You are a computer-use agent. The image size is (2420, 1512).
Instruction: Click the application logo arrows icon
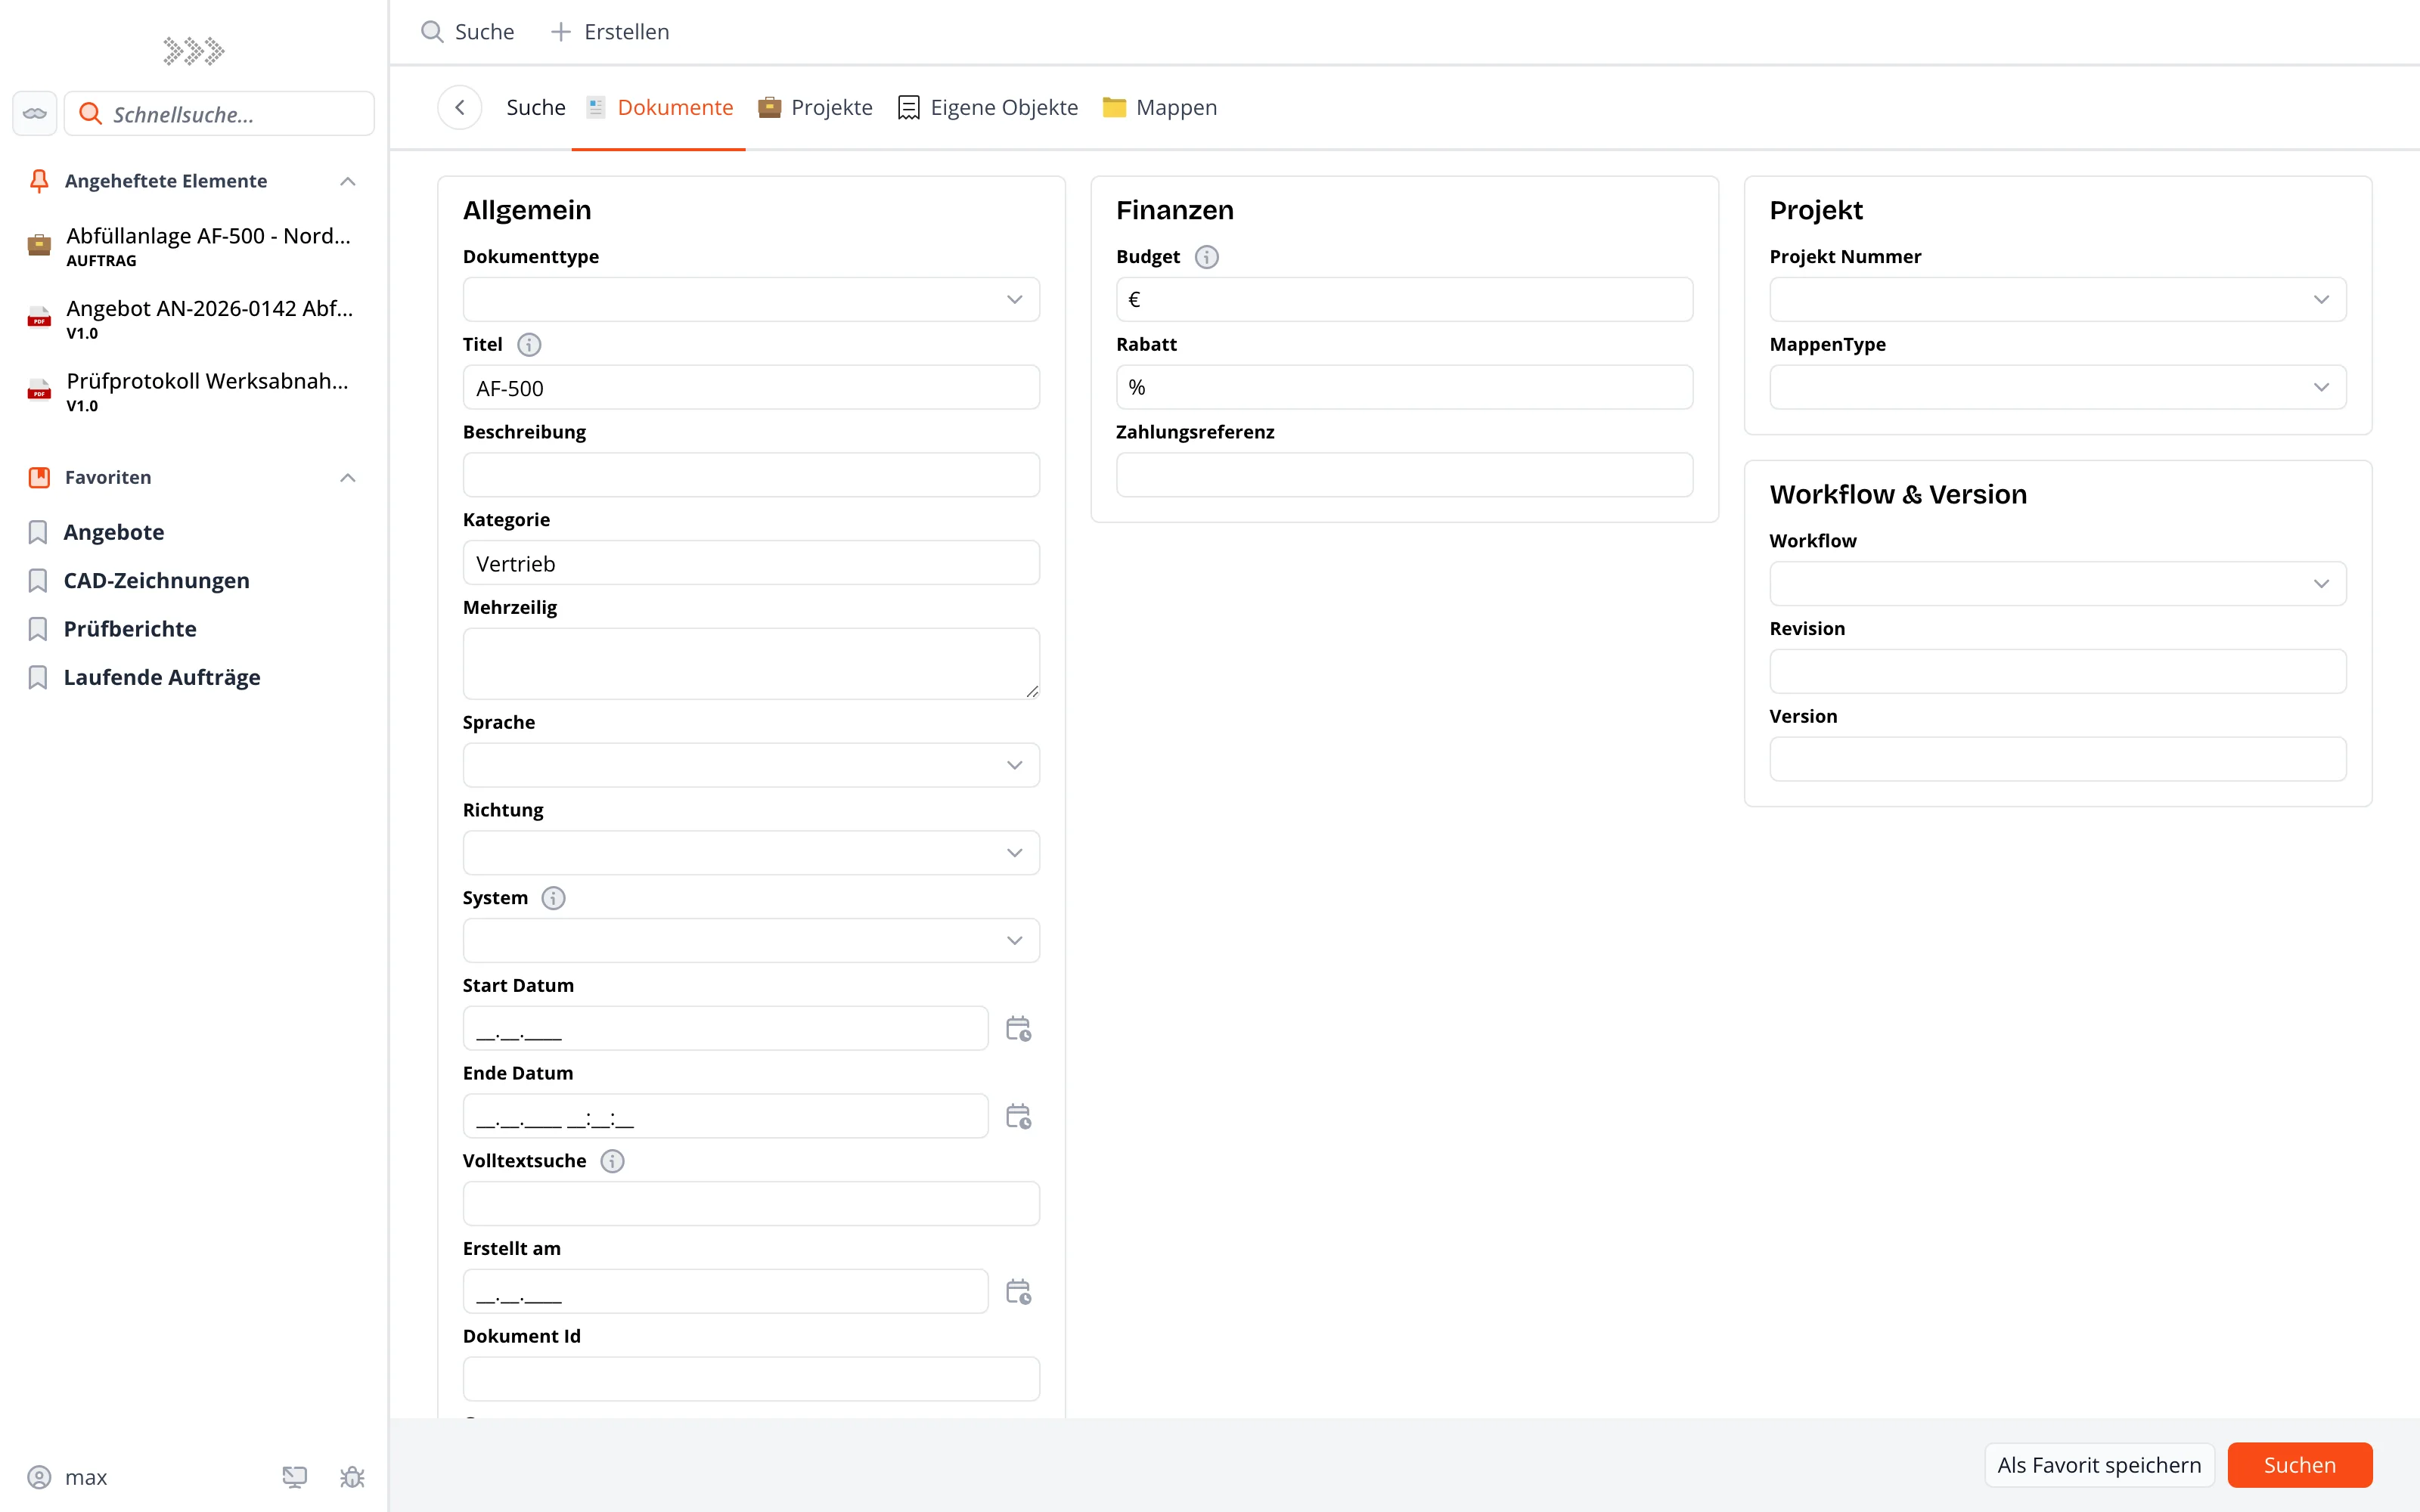click(x=194, y=50)
